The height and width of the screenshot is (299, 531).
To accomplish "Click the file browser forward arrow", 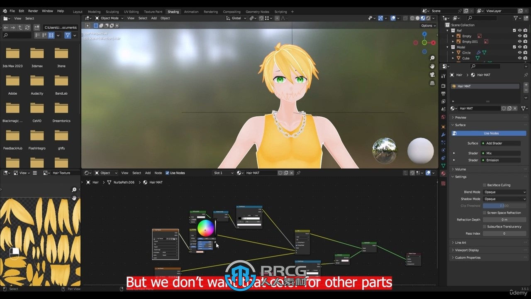I will pyautogui.click(x=13, y=27).
